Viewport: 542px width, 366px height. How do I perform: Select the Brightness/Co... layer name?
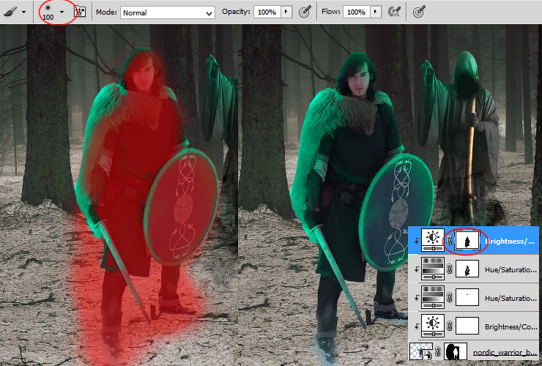coord(511,326)
